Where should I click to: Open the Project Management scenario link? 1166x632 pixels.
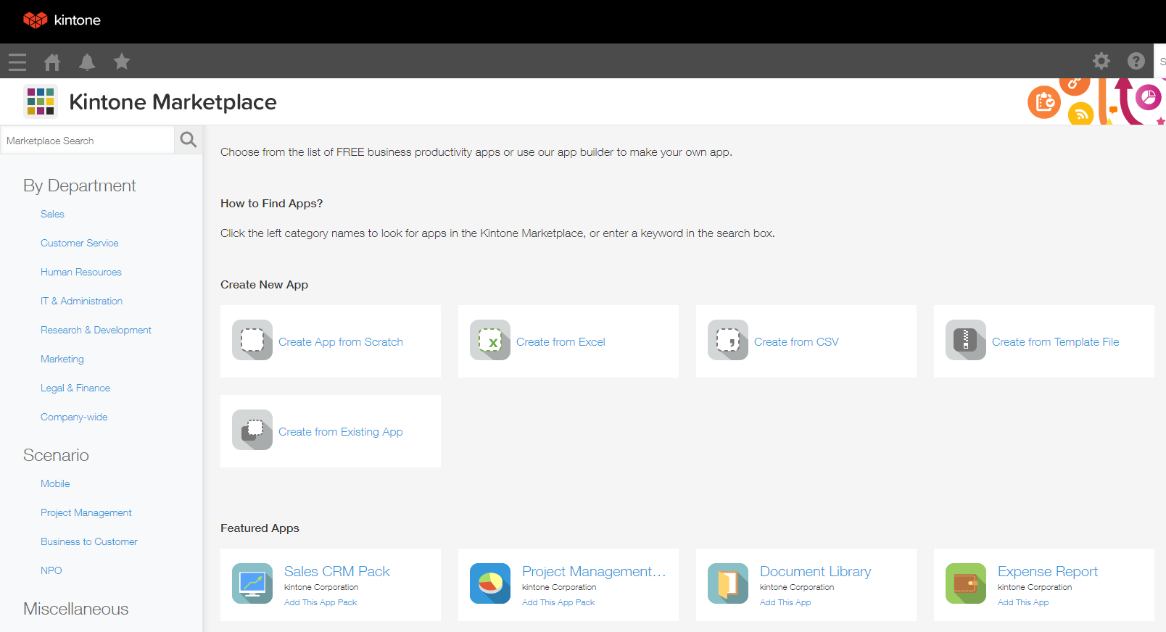click(86, 513)
